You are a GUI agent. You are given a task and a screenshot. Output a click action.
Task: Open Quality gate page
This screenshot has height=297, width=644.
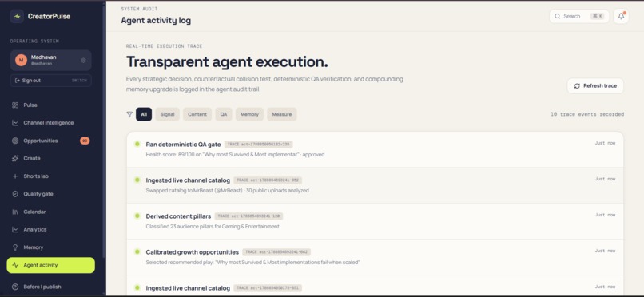(50, 194)
